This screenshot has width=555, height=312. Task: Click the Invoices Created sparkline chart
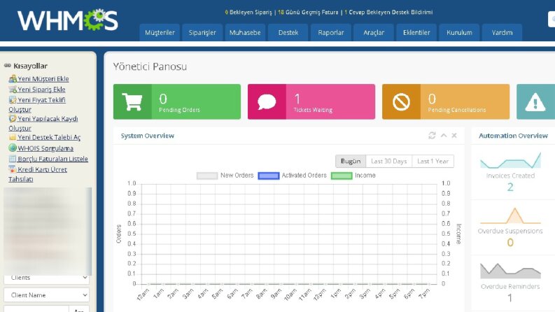click(510, 160)
